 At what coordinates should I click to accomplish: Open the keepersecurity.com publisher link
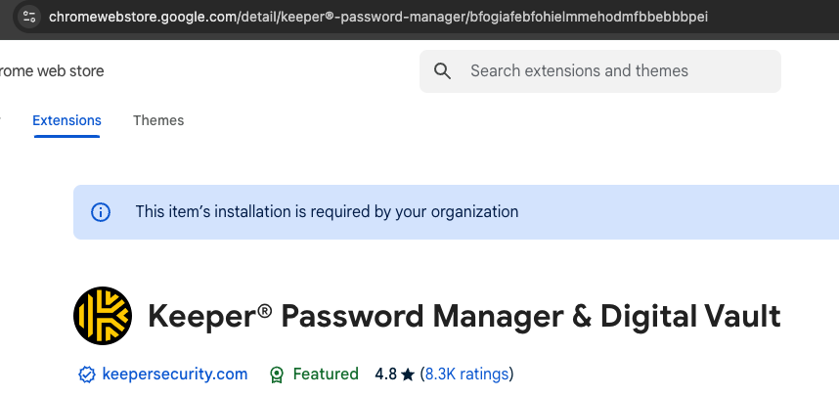pos(175,375)
